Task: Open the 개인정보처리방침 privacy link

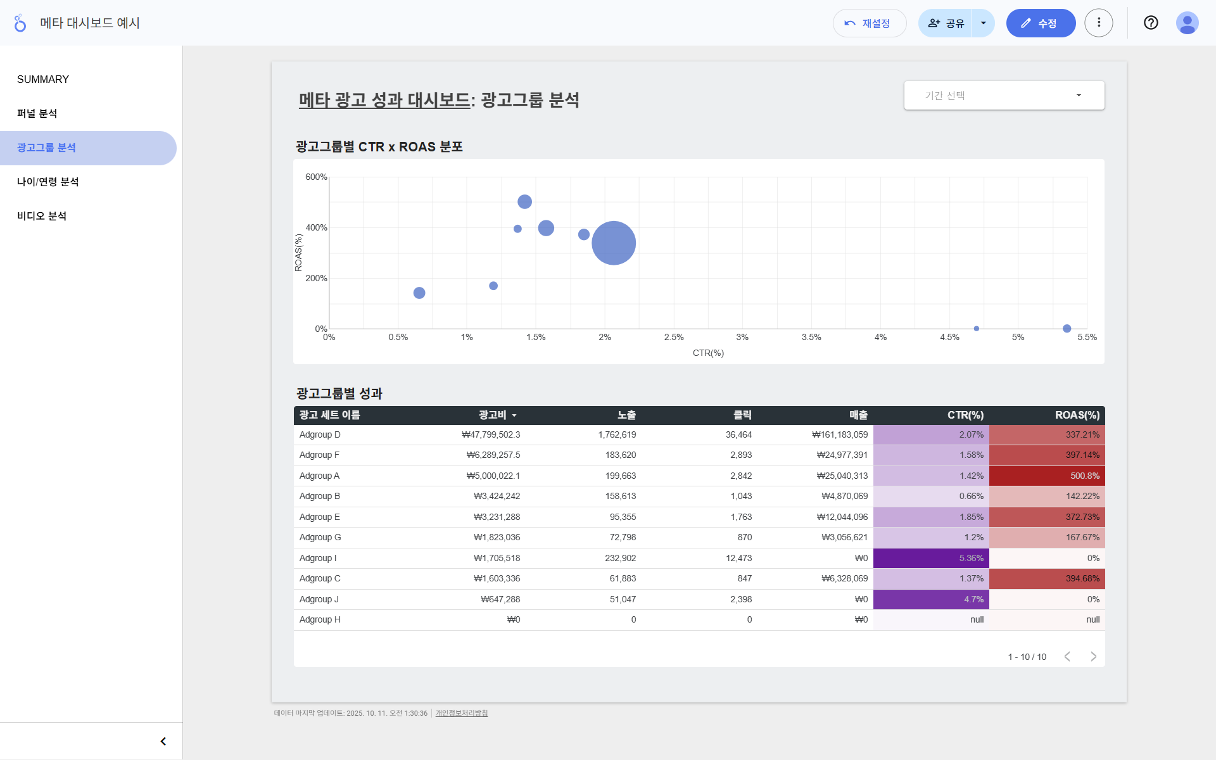Action: point(461,713)
